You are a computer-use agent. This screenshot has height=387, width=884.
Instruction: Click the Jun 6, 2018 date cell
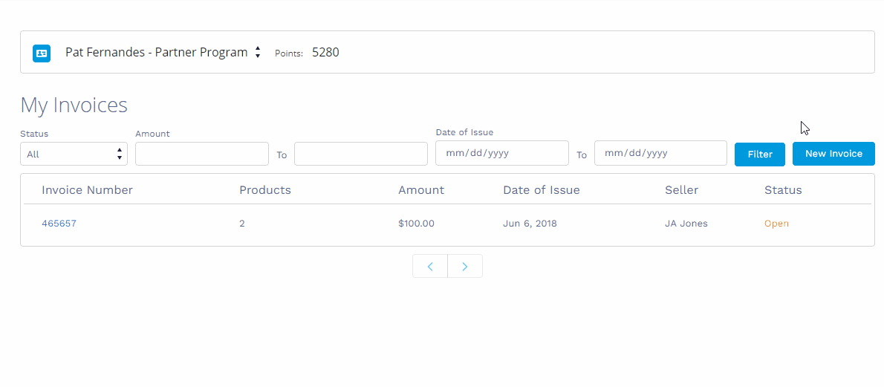530,224
